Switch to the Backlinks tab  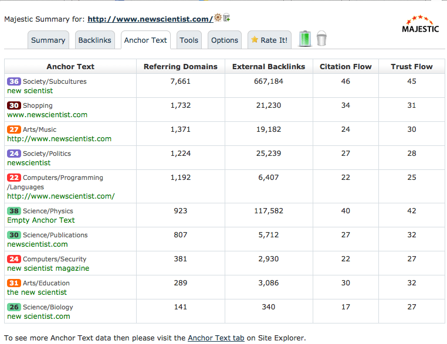(x=94, y=40)
